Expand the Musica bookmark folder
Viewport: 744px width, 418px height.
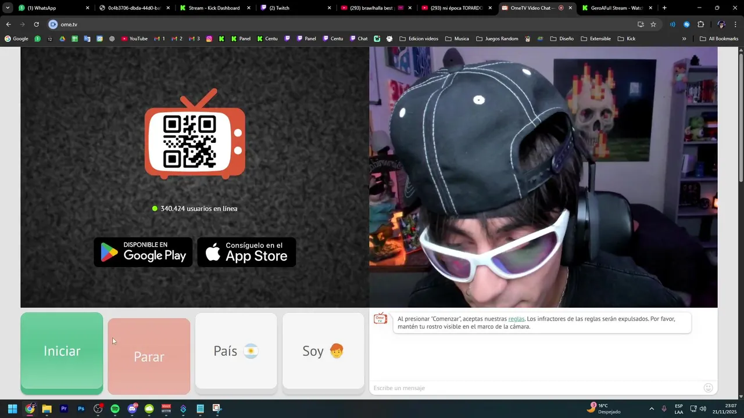point(457,39)
